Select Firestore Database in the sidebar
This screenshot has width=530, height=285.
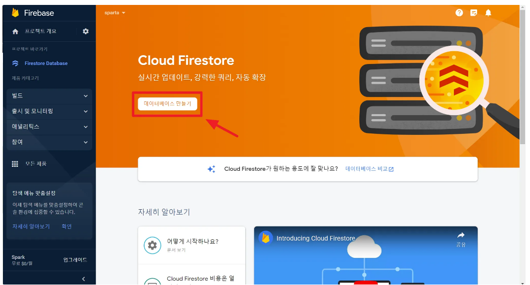(x=46, y=63)
